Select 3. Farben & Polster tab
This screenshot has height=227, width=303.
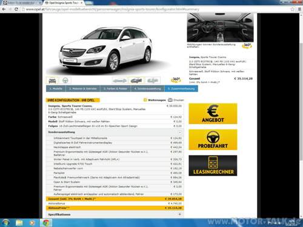(x=115, y=88)
